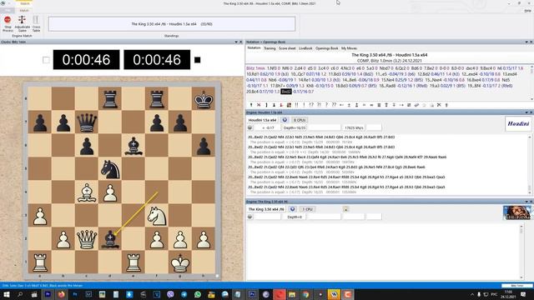Image resolution: width=534 pixels, height=300 pixels.
Task: Click the white side clock 0:00:46
Action: pyautogui.click(x=86, y=59)
